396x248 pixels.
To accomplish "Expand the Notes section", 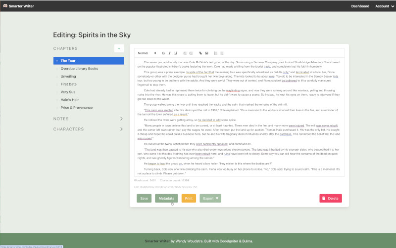I will 121,119.
